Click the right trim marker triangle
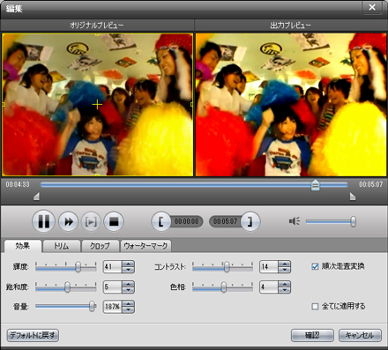This screenshot has width=388, height=350. 353,197
